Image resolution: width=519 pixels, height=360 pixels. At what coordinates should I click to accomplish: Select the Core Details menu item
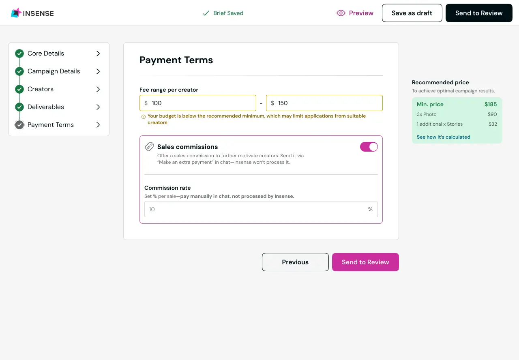[x=46, y=53]
